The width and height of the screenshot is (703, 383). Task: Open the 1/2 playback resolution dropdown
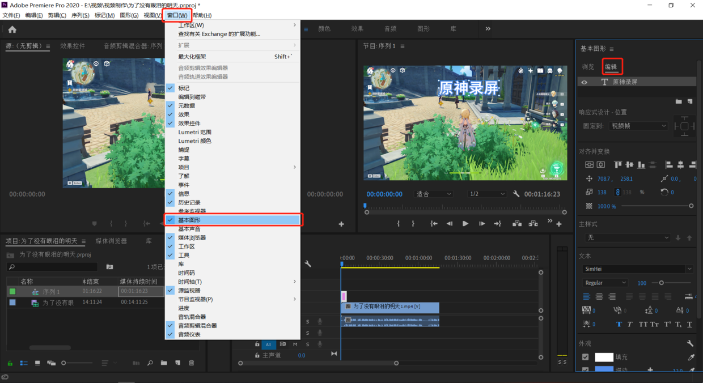point(486,194)
